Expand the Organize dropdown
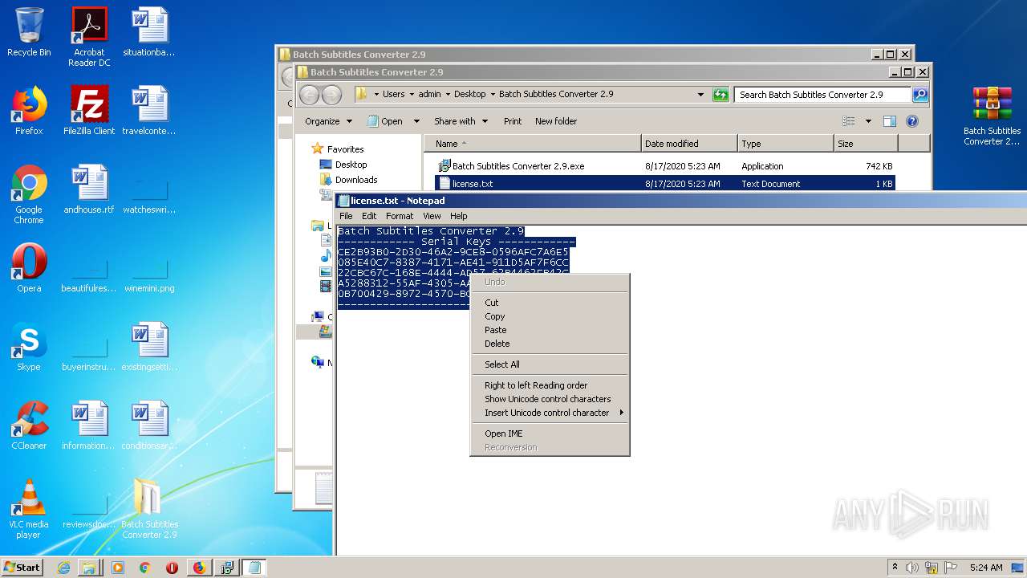This screenshot has height=578, width=1027. 328,121
